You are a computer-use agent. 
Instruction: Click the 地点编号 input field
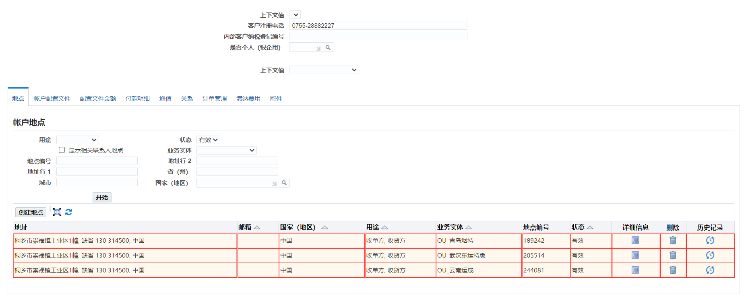97,161
